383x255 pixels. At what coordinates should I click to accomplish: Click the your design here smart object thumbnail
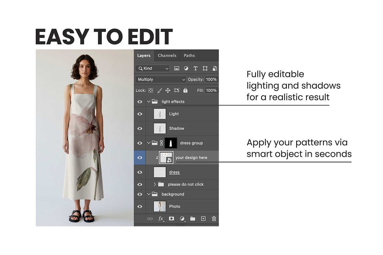[167, 157]
